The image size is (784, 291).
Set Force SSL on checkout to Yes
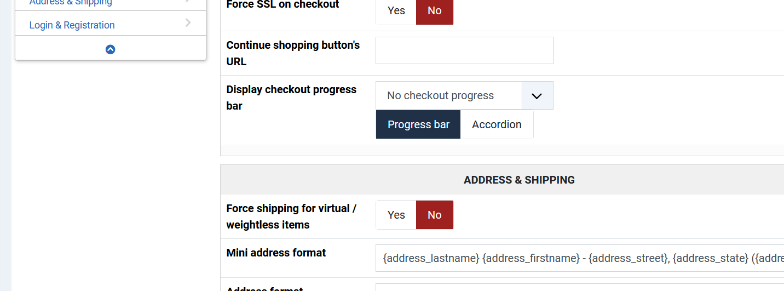tap(396, 11)
